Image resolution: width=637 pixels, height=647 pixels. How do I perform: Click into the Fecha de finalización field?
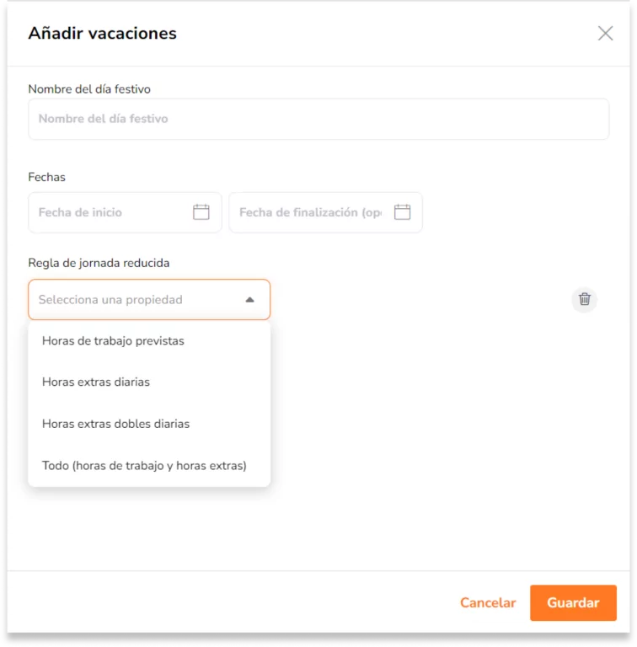312,212
